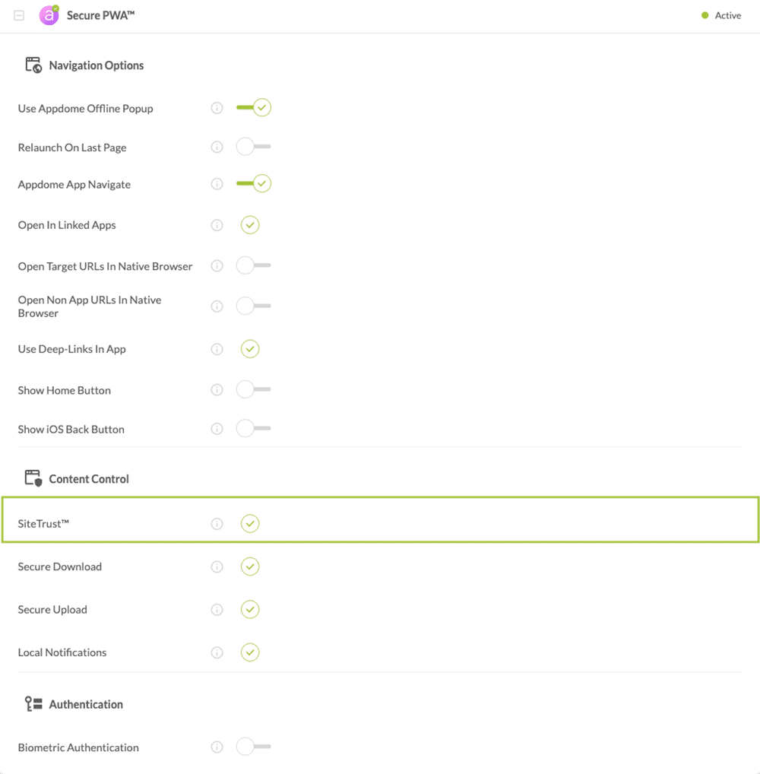Uncheck Open In Linked Apps
The width and height of the screenshot is (760, 774).
[250, 225]
